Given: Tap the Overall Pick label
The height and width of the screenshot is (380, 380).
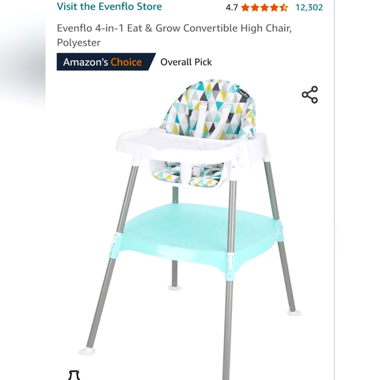Looking at the screenshot, I should [186, 62].
